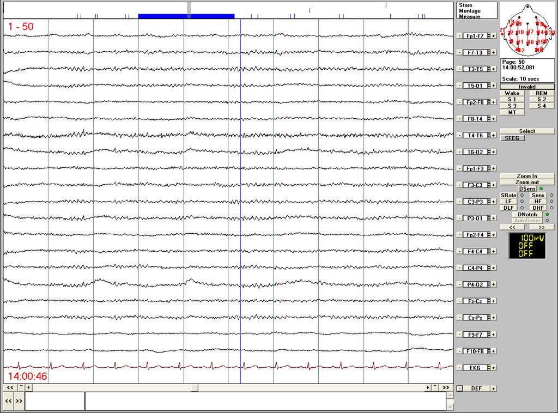Click the plus button beside P4-O2

(x=494, y=284)
